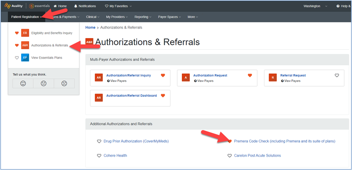Click the Home breadcrumb link
352x170 pixels.
click(90, 28)
